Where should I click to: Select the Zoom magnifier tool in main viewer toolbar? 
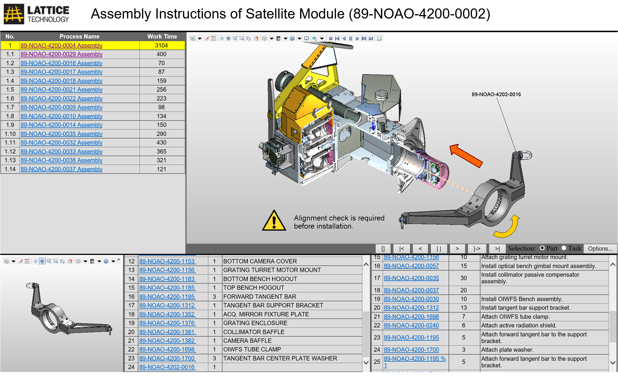tap(235, 38)
